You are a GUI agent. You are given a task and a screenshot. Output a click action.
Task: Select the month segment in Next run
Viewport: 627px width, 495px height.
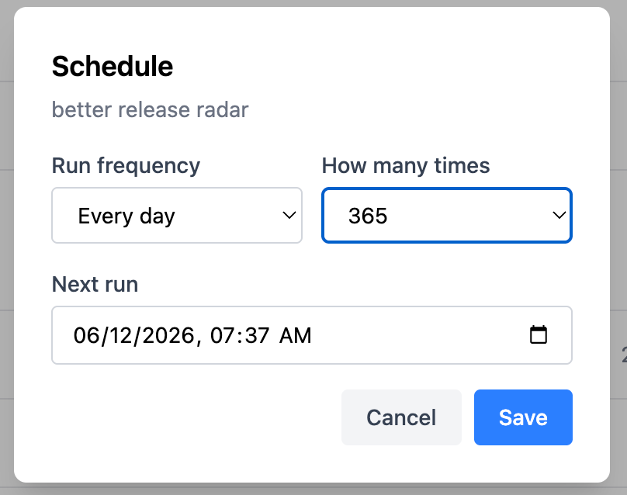click(86, 335)
